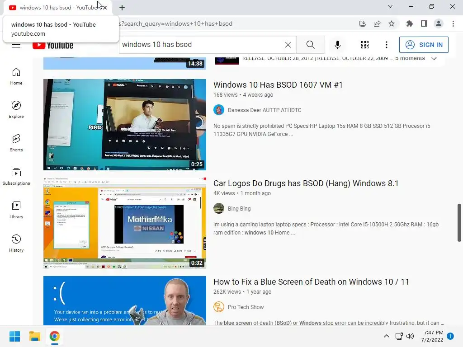Play the 0:25 video thumbnail
Image resolution: width=463 pixels, height=347 pixels.
point(125,125)
